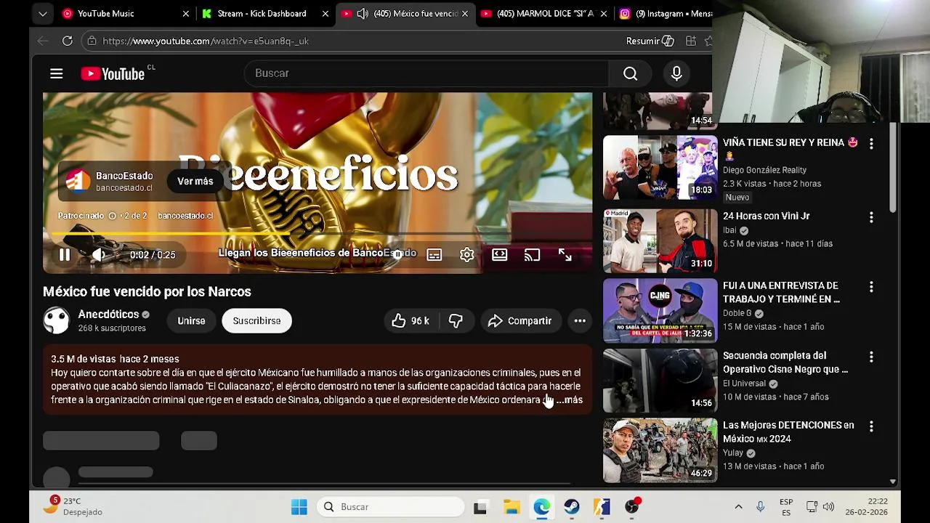Dislike the video

pyautogui.click(x=456, y=321)
